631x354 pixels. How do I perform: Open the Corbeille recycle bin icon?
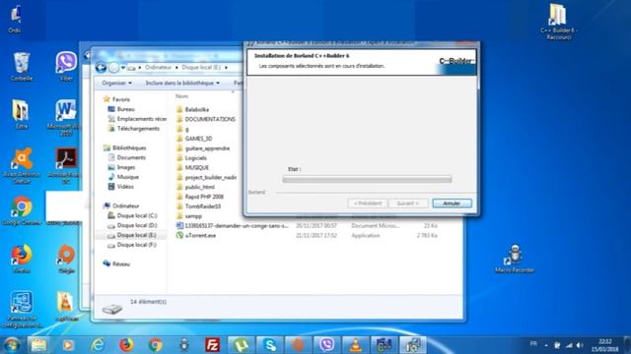22,66
